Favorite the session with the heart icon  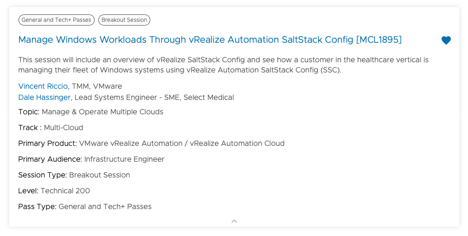click(446, 40)
